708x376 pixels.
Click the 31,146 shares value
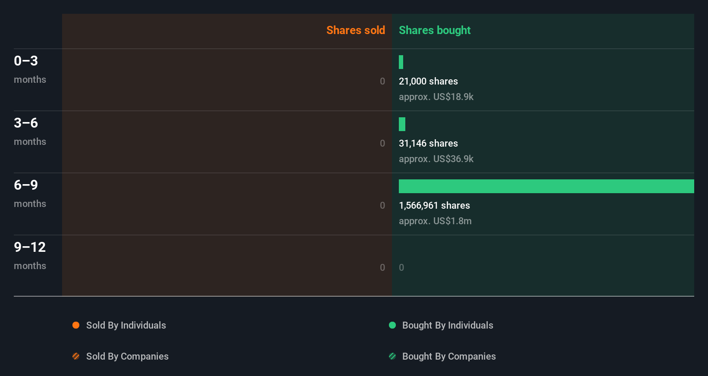click(428, 143)
